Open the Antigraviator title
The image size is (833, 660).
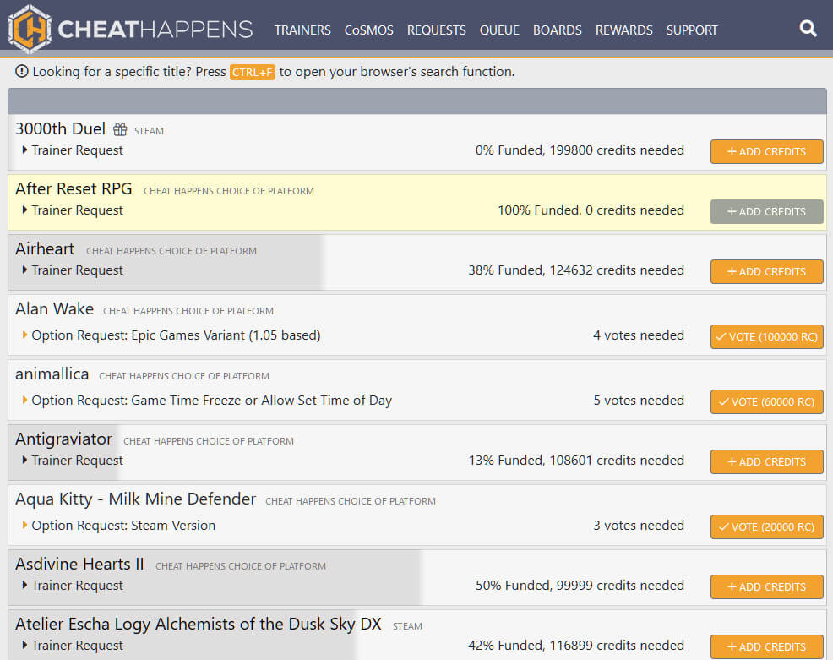tap(63, 439)
